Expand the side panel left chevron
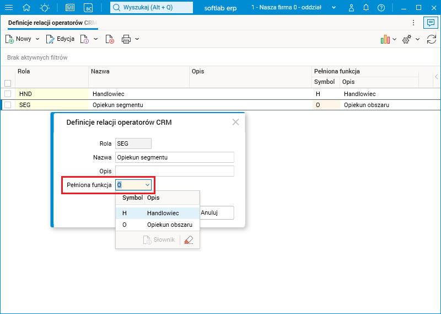The image size is (441, 314). click(437, 77)
